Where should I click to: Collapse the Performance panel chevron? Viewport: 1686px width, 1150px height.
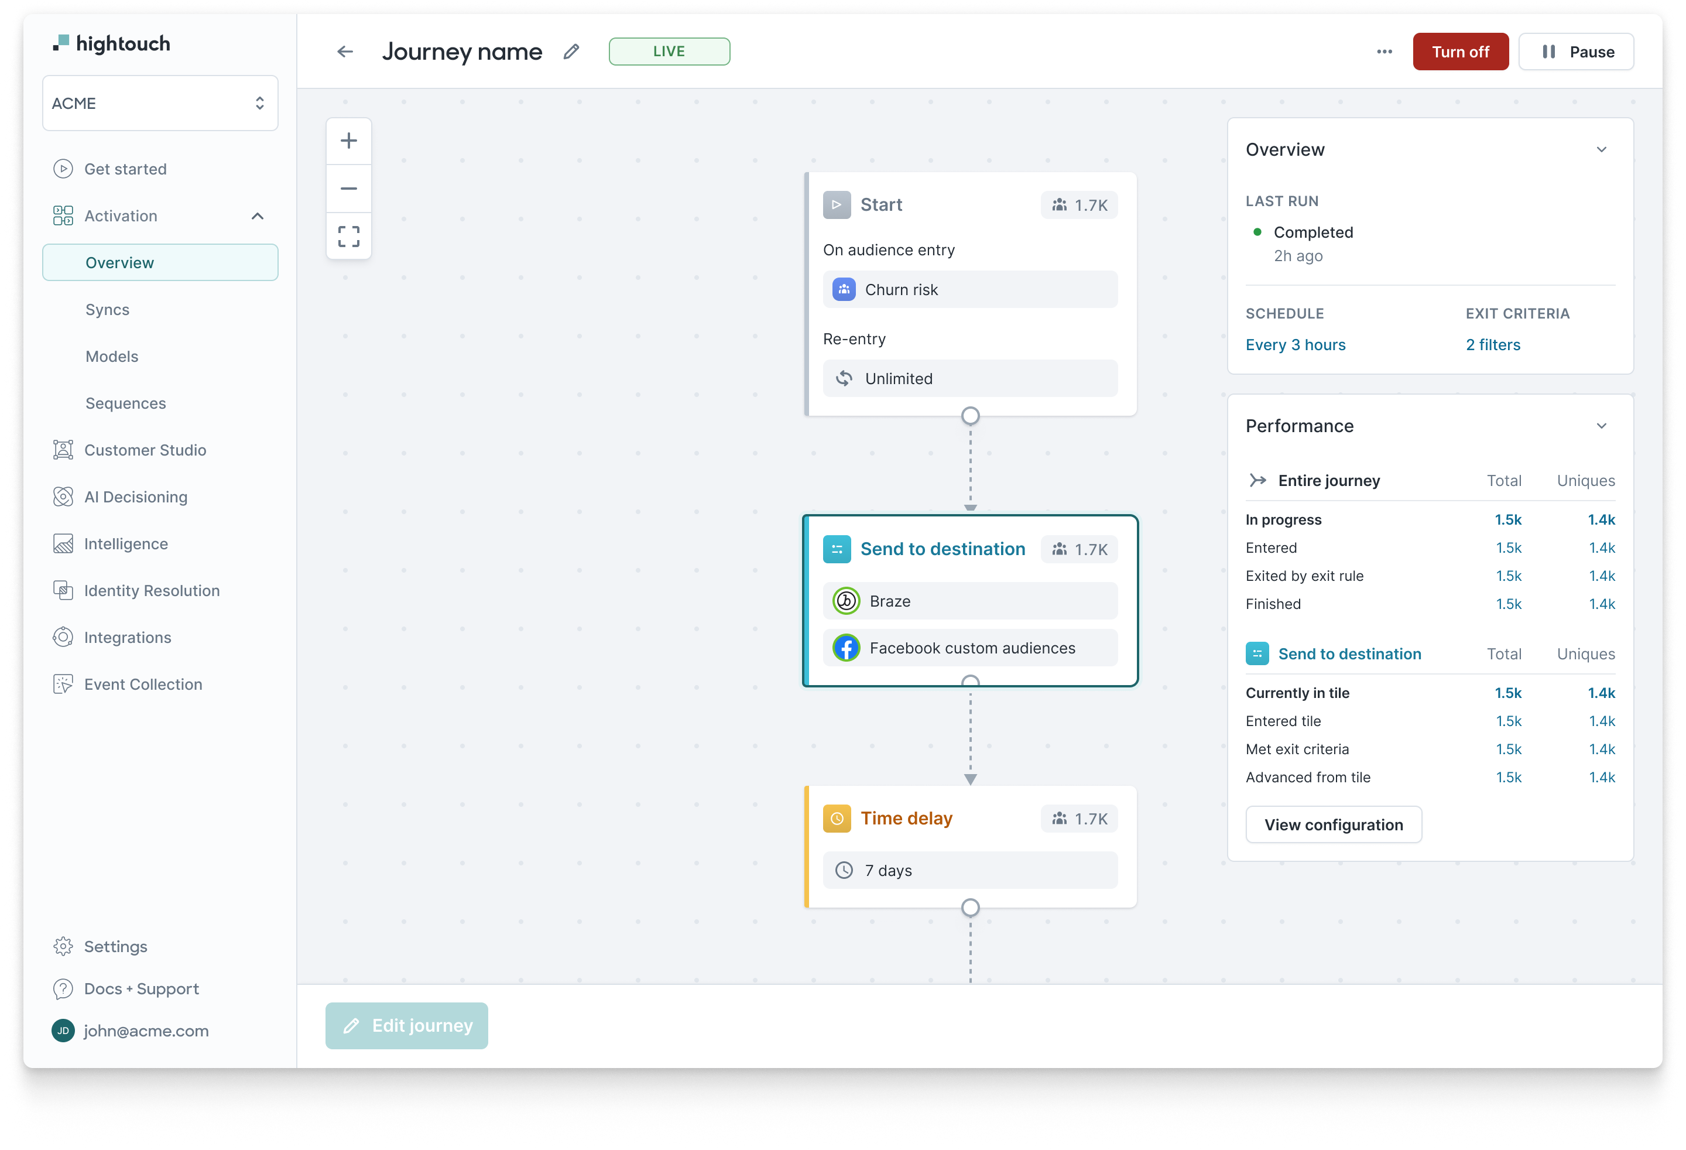click(1601, 426)
